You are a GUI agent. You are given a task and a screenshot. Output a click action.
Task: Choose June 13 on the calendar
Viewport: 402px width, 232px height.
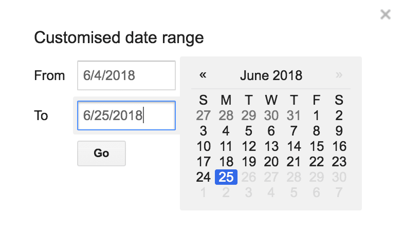click(x=271, y=146)
